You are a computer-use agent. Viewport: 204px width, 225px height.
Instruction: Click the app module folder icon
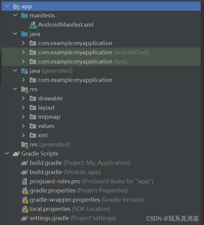[16, 7]
